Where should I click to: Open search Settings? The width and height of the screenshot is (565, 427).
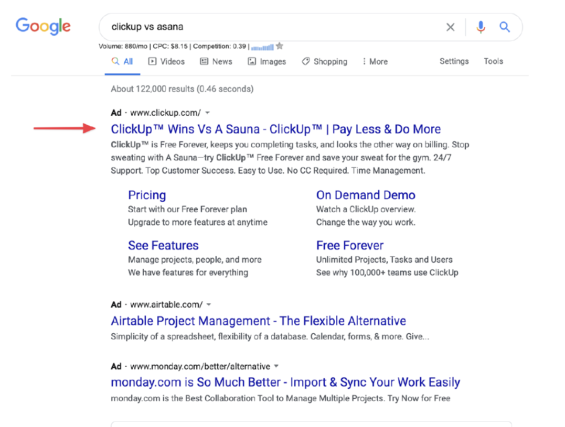coord(454,61)
